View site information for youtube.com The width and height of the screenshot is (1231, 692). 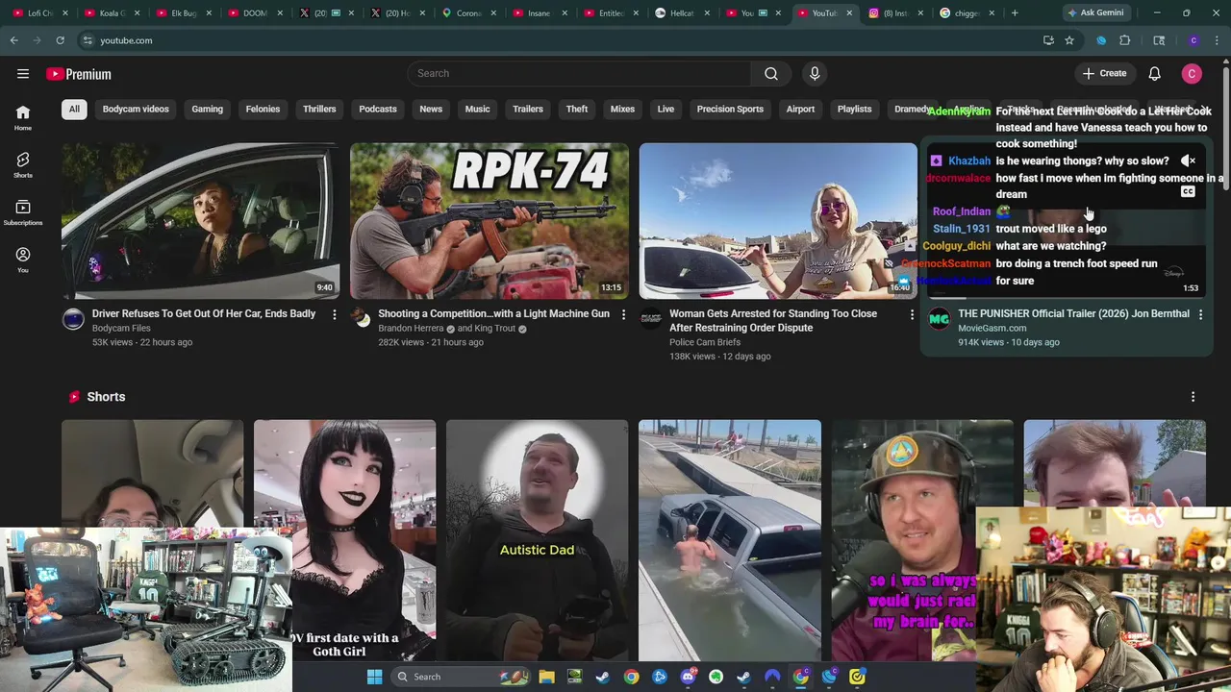88,40
